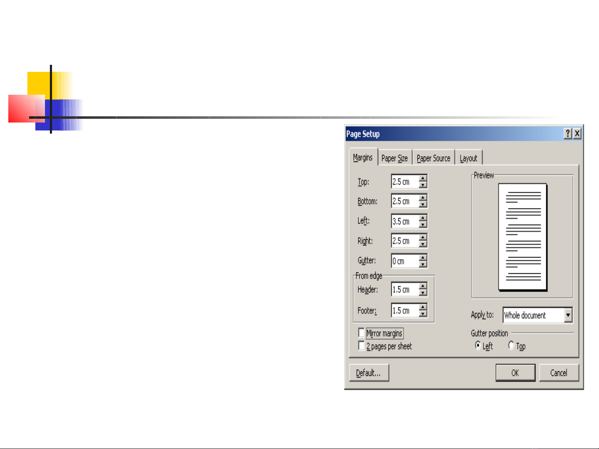Select Left gutter position radio button
The height and width of the screenshot is (449, 599).
click(478, 346)
